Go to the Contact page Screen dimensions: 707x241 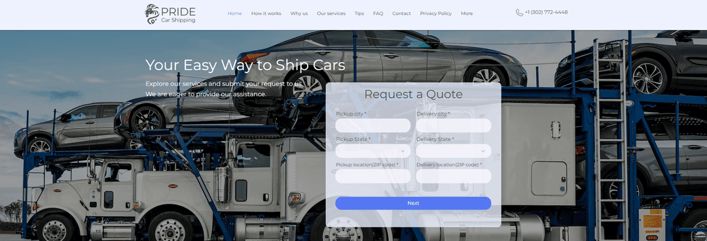point(401,14)
